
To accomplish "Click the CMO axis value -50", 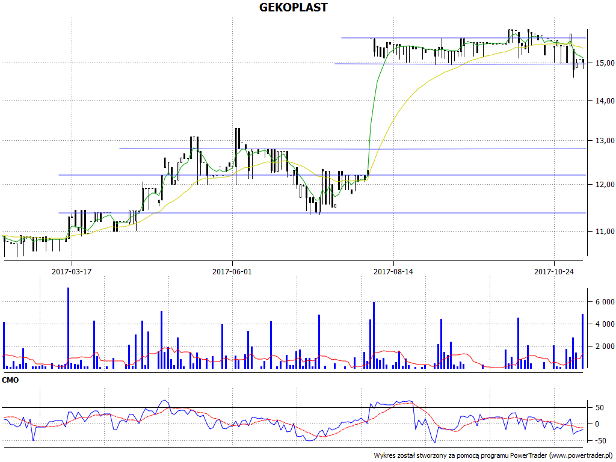I will (600, 440).
